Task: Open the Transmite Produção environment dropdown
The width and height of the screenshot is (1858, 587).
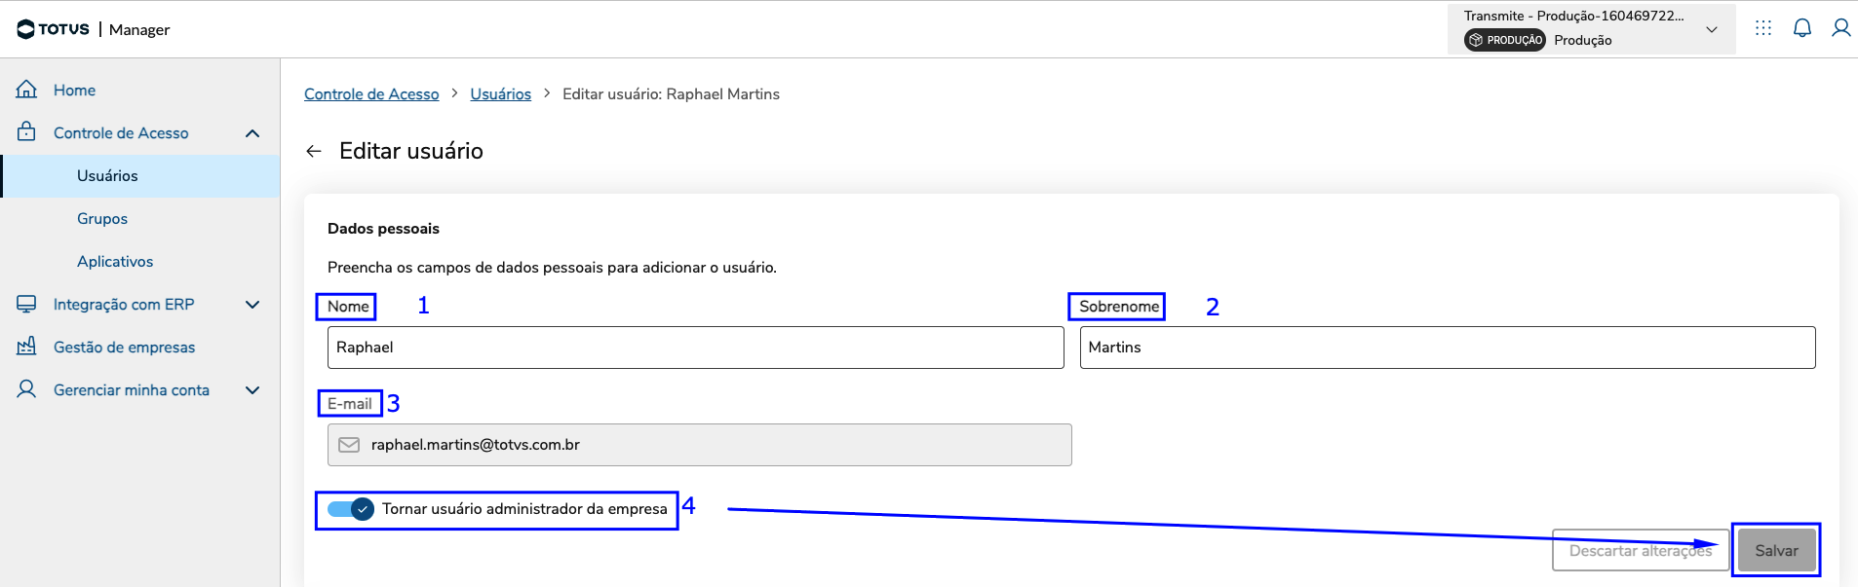Action: point(1711,29)
